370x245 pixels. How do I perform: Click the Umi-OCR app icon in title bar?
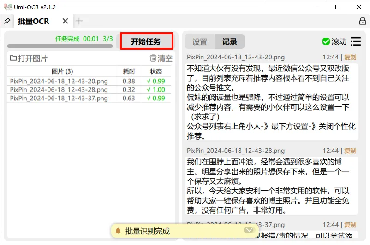(x=8, y=7)
